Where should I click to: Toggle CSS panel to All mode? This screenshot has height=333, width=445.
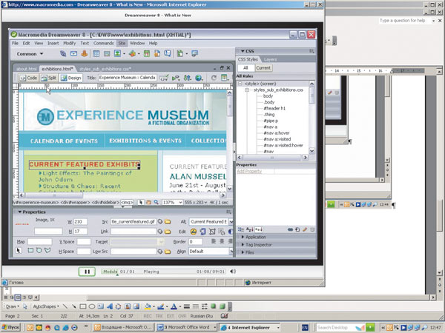tap(245, 68)
